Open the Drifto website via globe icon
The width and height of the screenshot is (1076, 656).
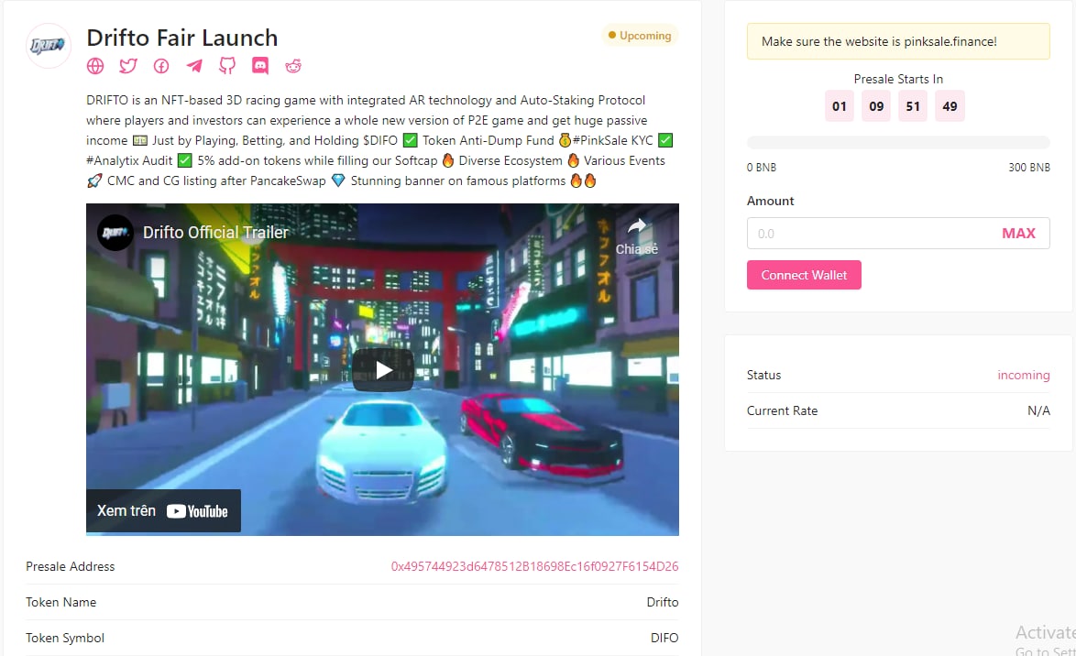tap(95, 65)
